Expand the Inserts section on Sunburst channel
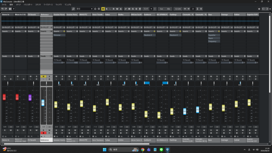Image resolution: width=272 pixels, height=153 pixels. click(150, 31)
